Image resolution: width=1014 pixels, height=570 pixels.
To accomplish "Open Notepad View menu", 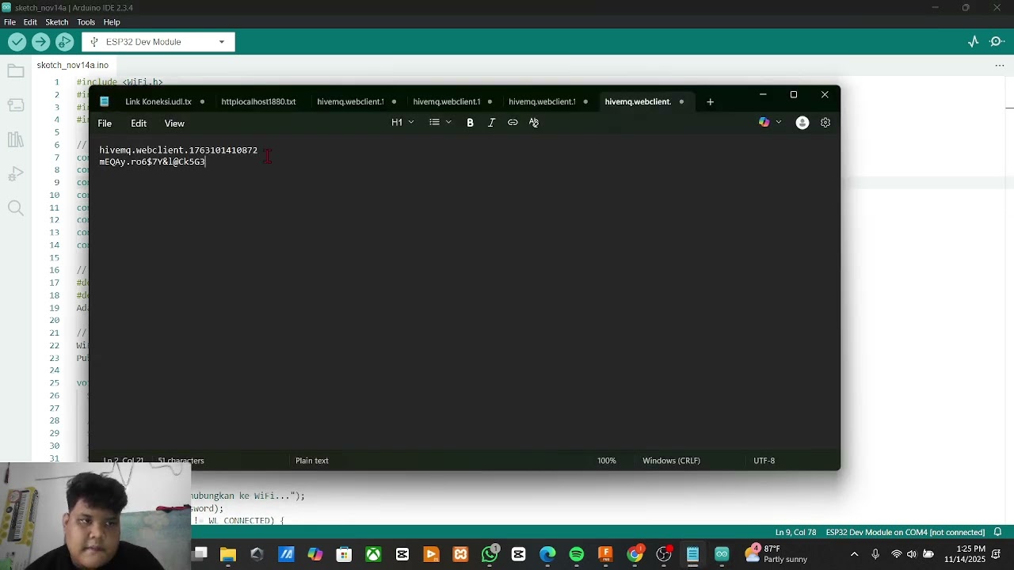I will (x=174, y=123).
